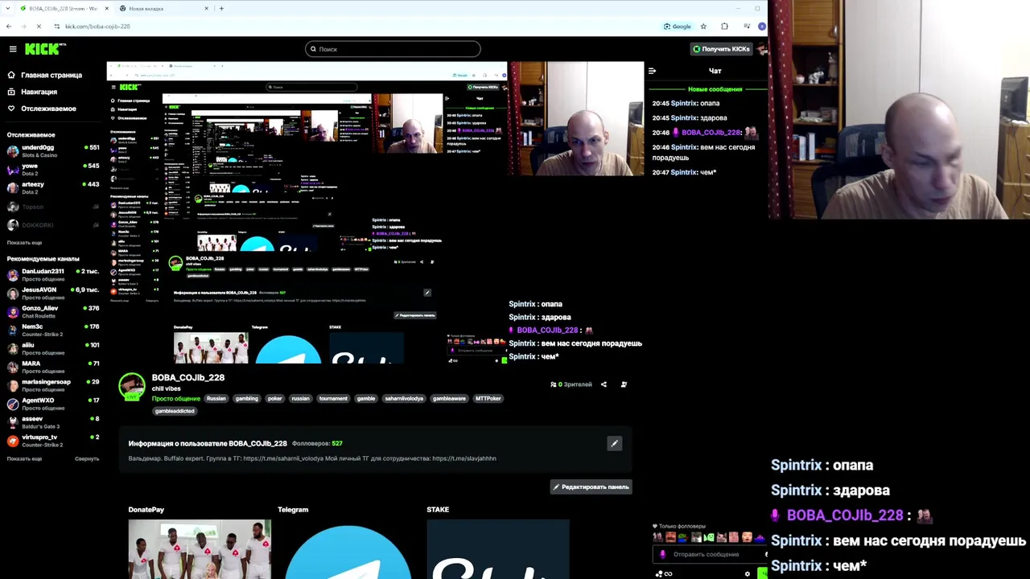Select the saharniivolodya tag
Screen dimensions: 1030x579
tap(403, 399)
